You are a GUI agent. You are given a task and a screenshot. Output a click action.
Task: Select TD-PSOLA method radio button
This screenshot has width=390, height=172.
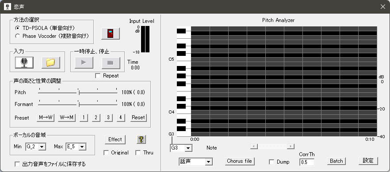pos(17,28)
